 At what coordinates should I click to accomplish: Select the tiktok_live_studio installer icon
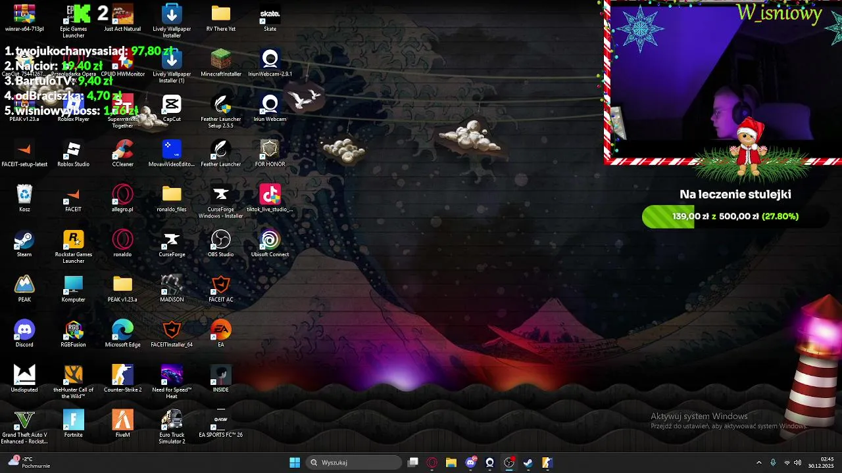point(270,198)
